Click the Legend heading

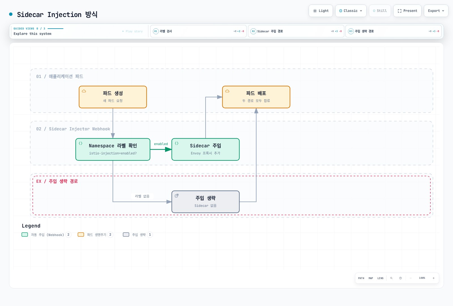[x=31, y=226]
